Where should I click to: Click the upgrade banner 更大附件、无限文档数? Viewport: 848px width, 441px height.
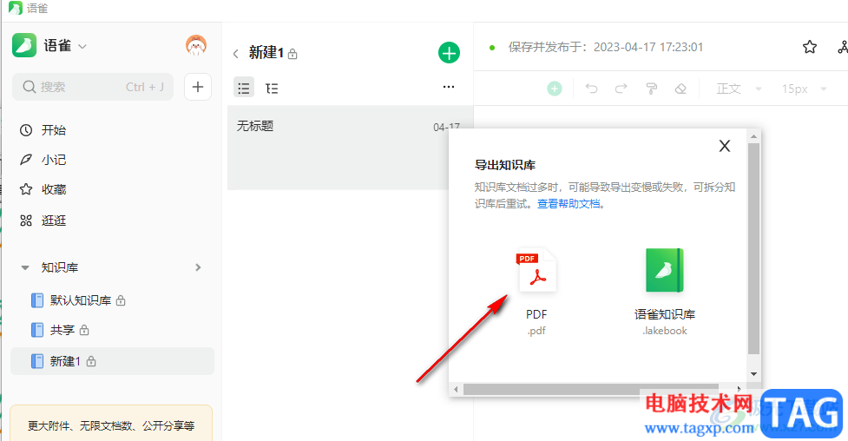[x=111, y=425]
